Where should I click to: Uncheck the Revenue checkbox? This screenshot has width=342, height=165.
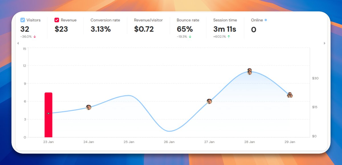tap(57, 20)
